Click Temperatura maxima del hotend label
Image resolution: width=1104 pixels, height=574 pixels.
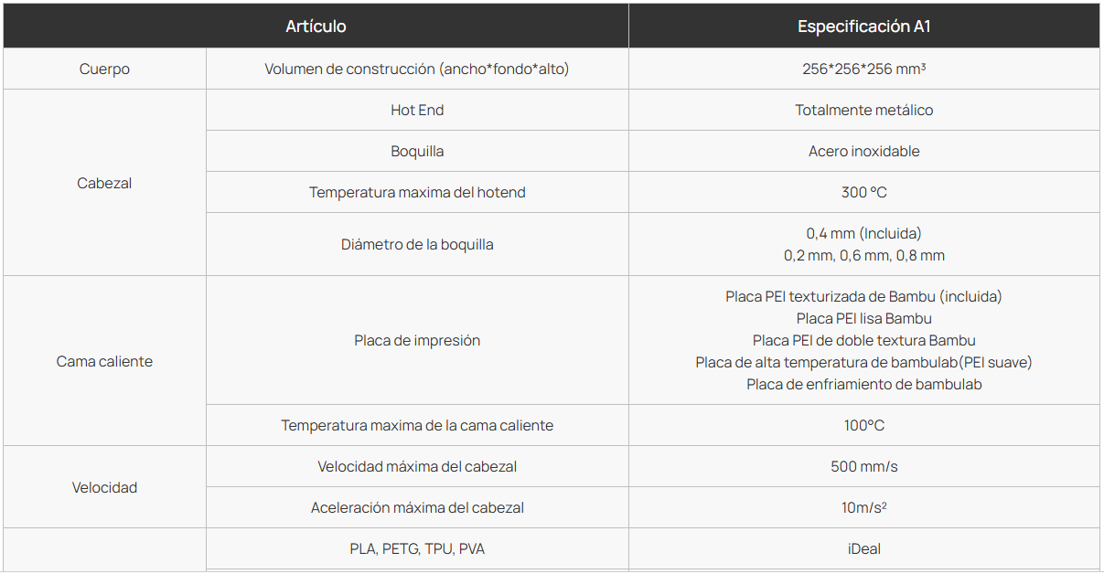point(417,193)
